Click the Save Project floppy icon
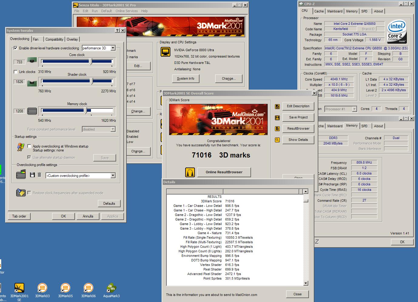The width and height of the screenshot is (418, 302). click(x=277, y=118)
